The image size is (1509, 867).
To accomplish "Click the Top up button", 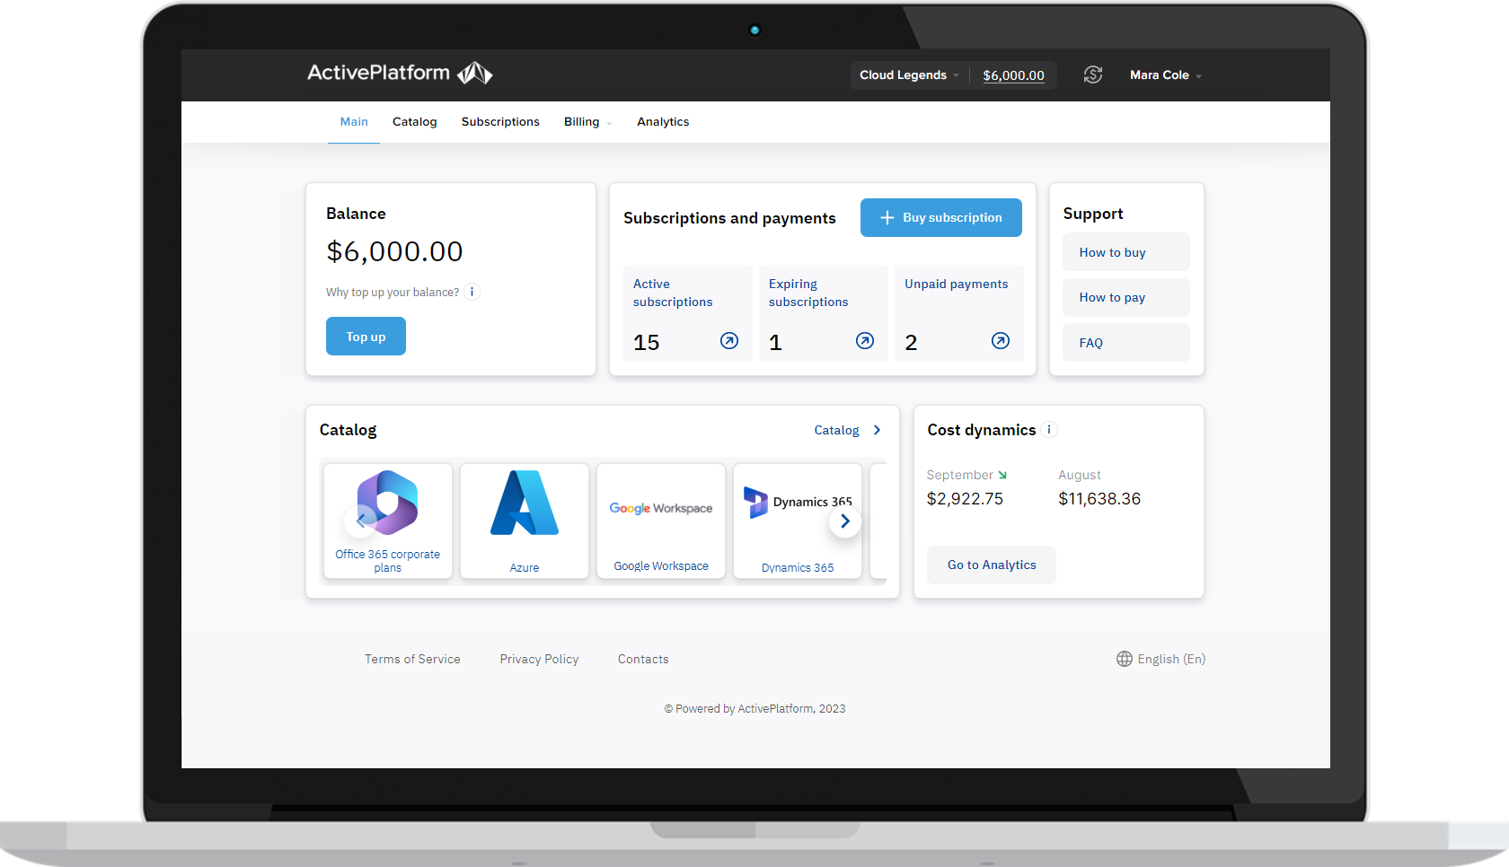I will click(366, 336).
